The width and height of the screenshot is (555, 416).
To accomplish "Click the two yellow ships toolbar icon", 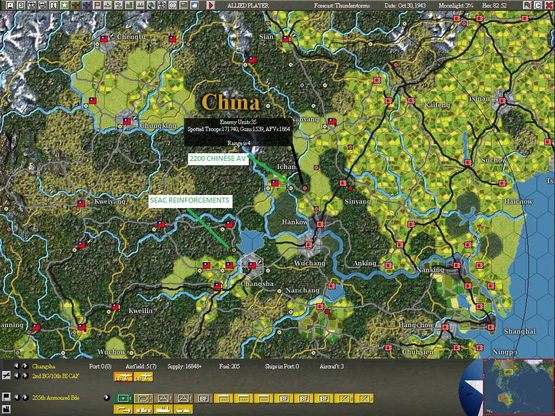I will tap(119, 5).
